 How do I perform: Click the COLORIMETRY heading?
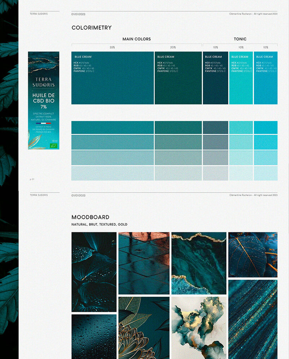point(91,28)
